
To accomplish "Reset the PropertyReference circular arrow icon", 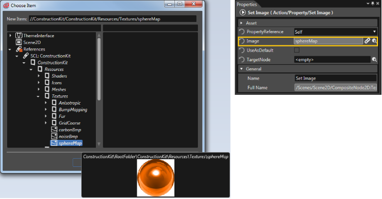I will click(242, 32).
